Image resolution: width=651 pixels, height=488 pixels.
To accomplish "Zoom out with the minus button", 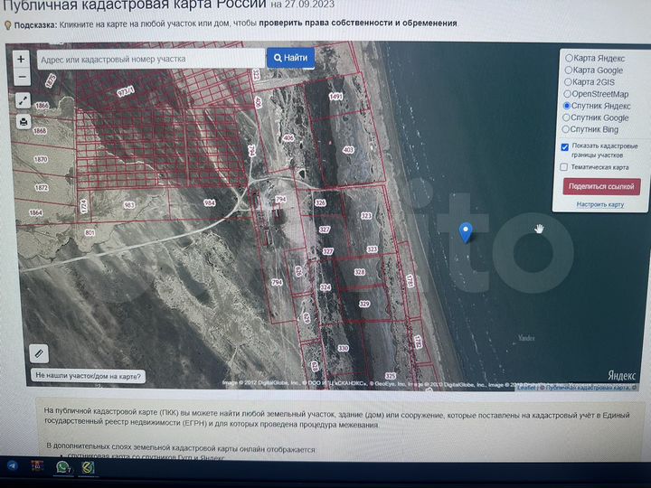I will (x=22, y=77).
